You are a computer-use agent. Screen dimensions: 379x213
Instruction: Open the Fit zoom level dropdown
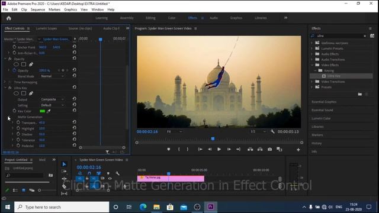click(x=174, y=131)
